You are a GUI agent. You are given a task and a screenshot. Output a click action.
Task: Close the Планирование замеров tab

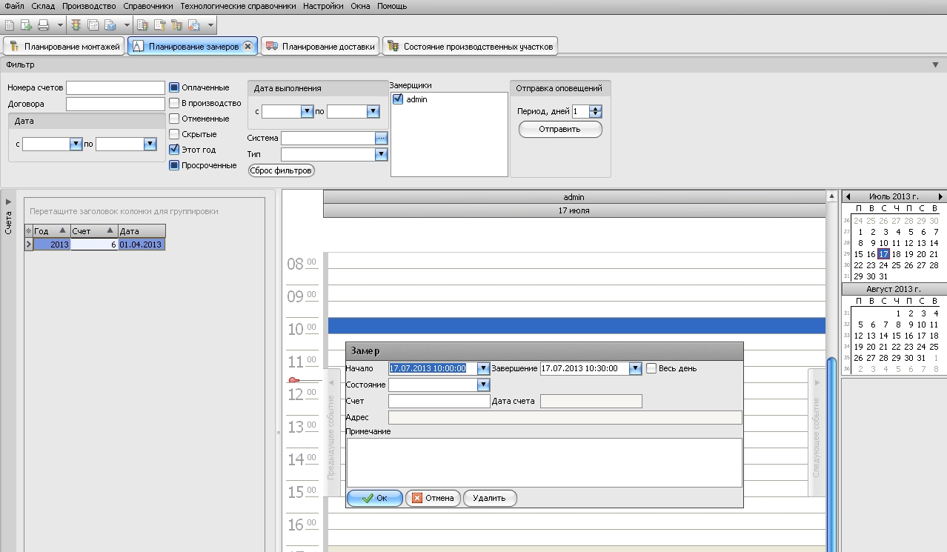coord(248,46)
